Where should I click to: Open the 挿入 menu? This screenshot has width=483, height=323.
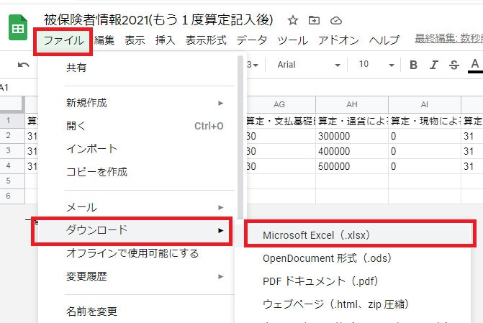[x=165, y=40]
